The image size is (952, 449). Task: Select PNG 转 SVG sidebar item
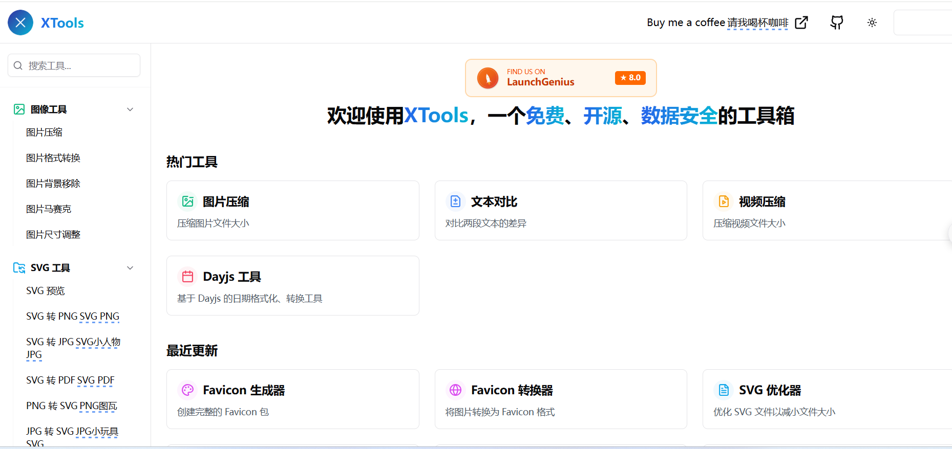72,406
